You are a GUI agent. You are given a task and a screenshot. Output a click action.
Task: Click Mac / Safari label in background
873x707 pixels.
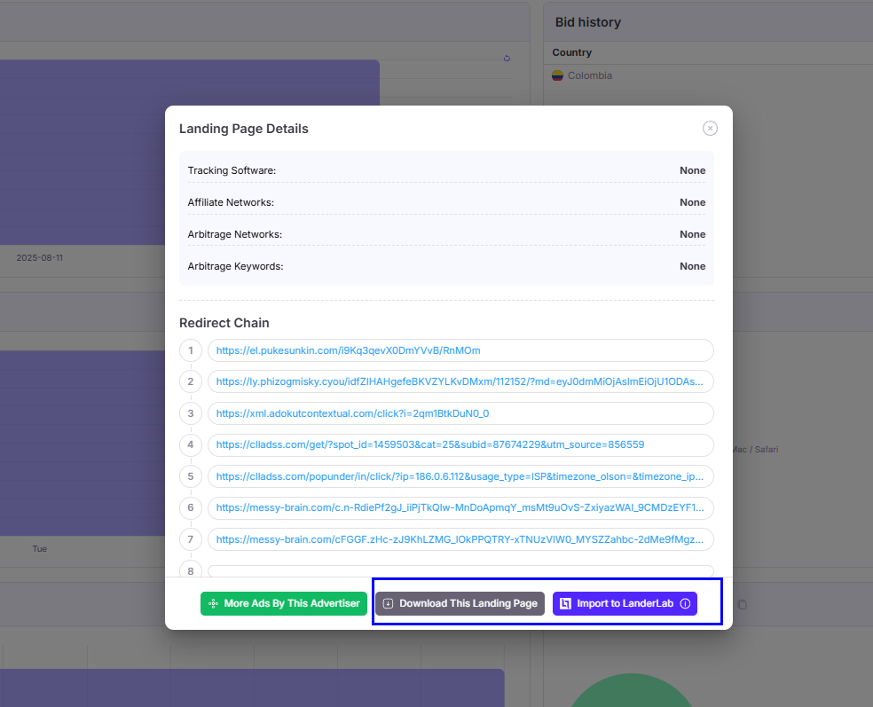point(756,449)
